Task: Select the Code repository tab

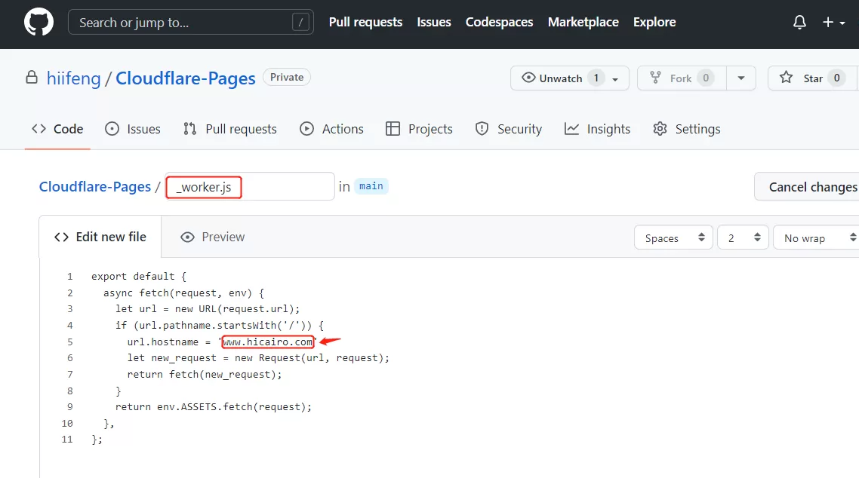Action: tap(57, 129)
